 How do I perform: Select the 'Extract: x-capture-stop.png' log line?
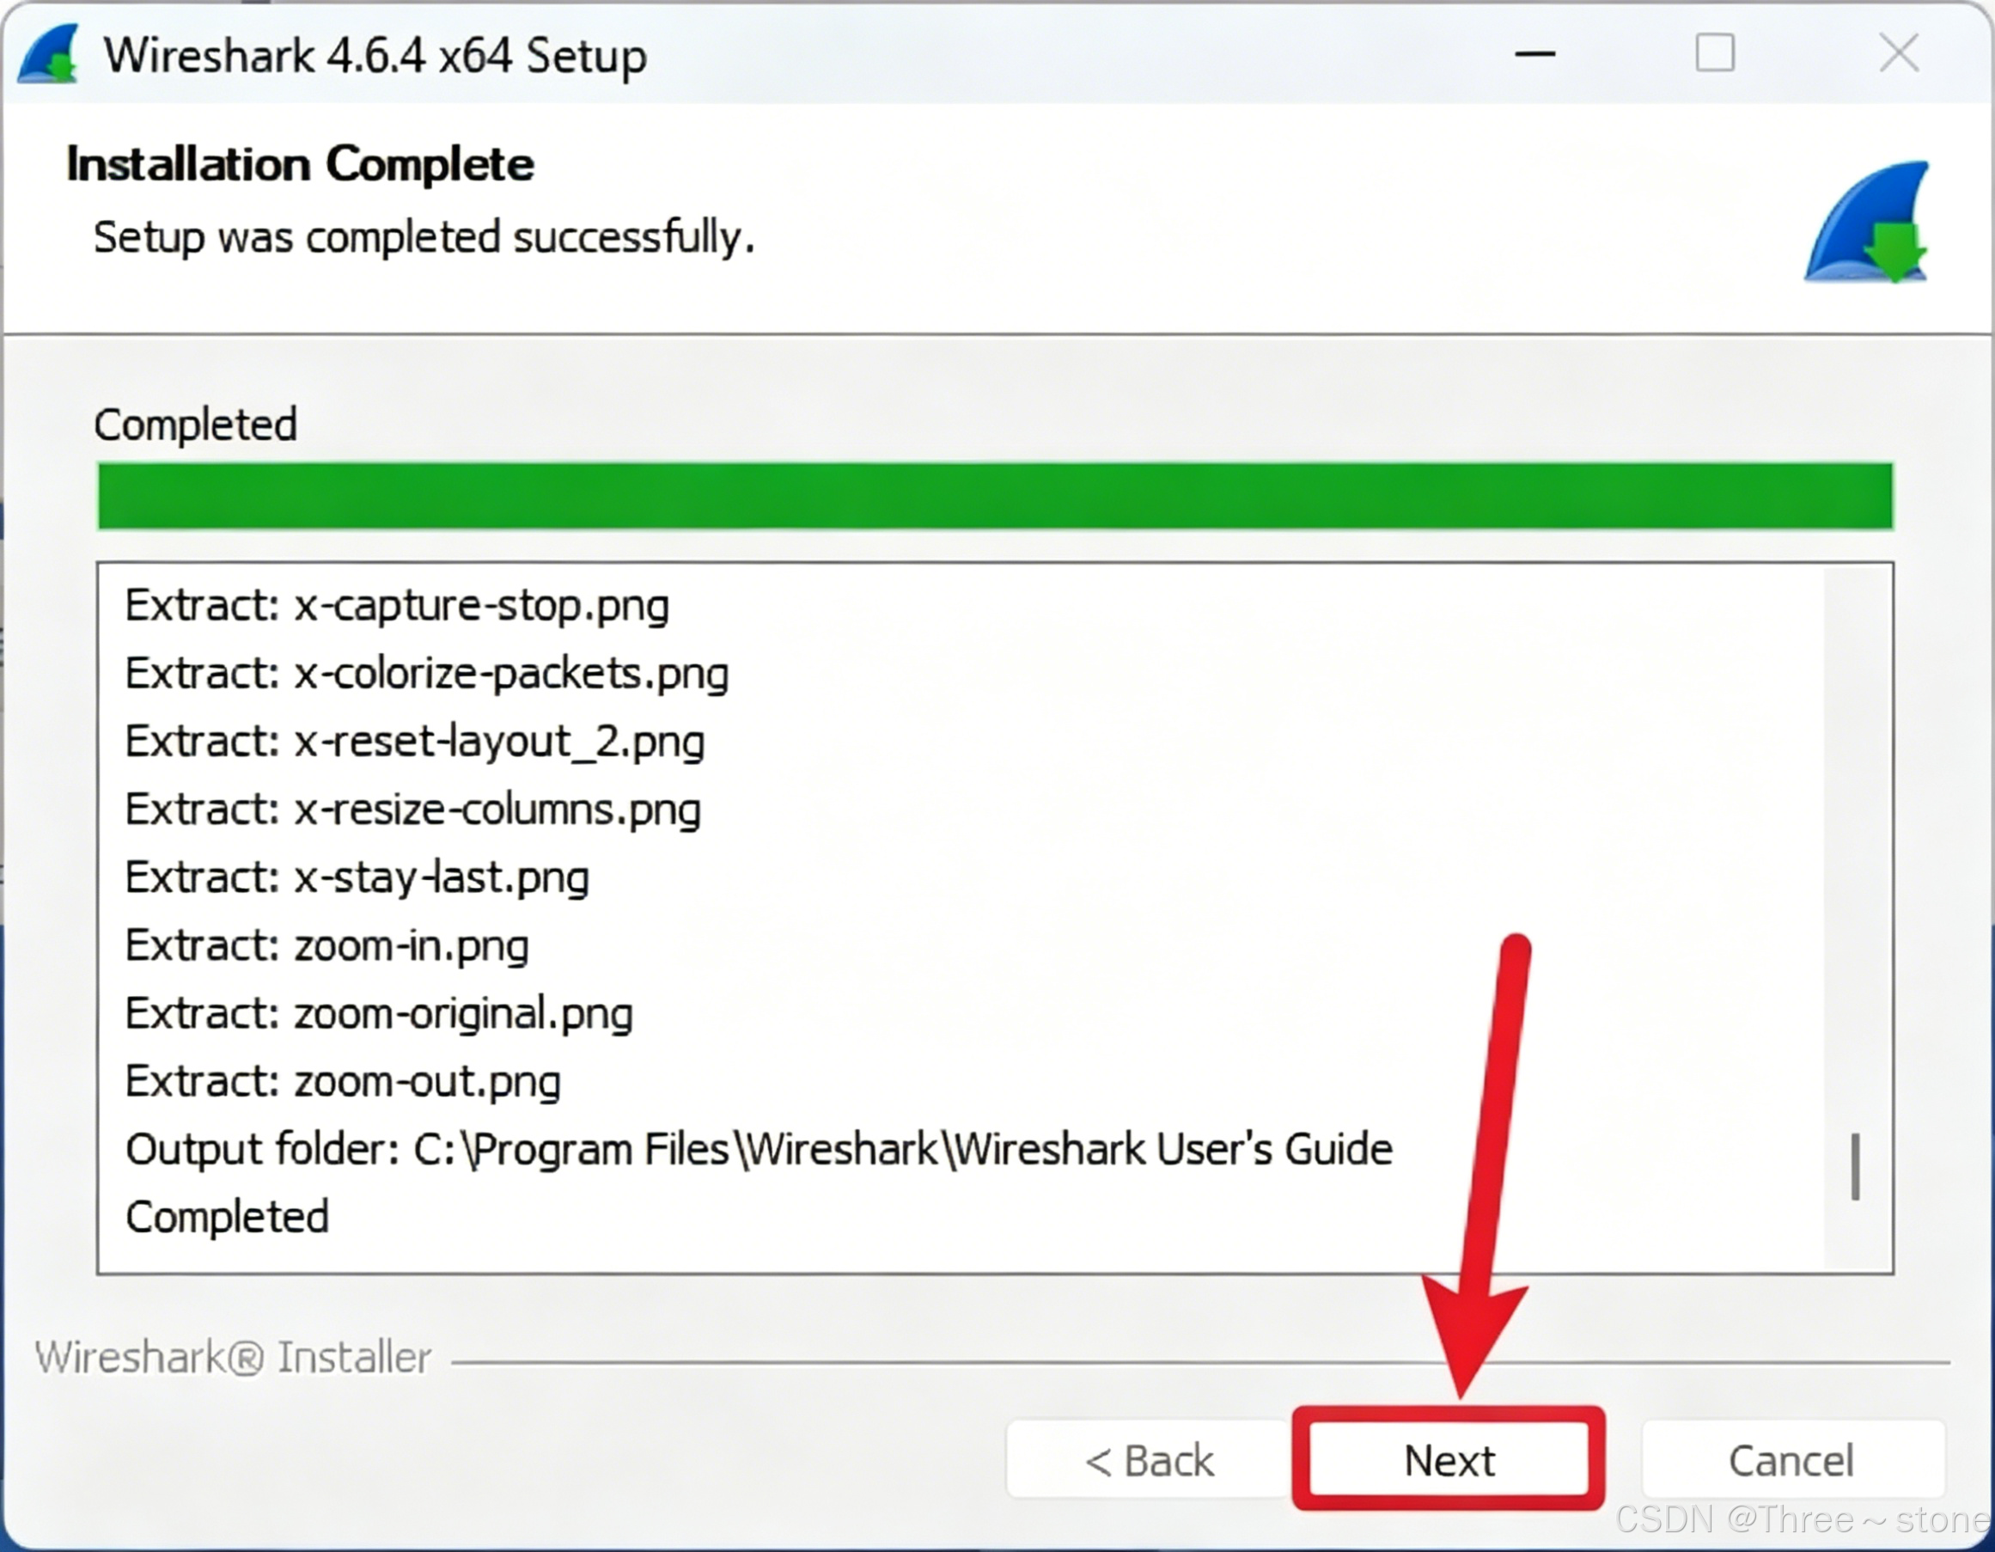(397, 606)
